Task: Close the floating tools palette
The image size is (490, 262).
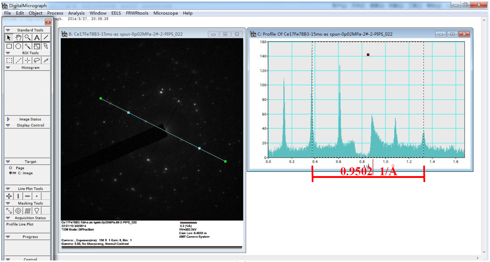Action: point(48,22)
